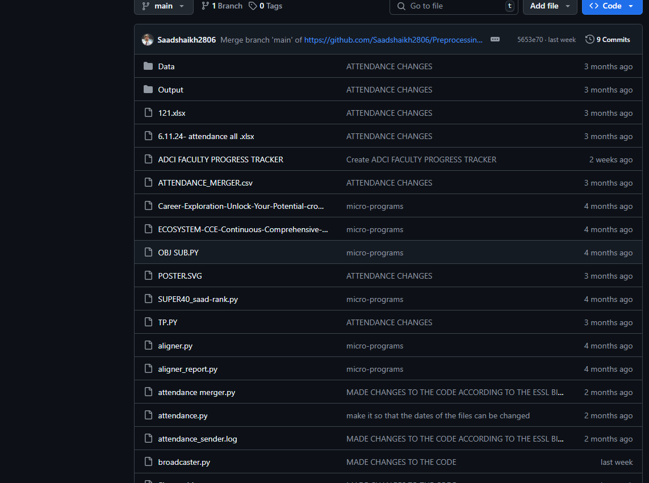Screen dimensions: 649x483
Task: Click file icon for attendance_sender.log
Action: click(x=148, y=438)
